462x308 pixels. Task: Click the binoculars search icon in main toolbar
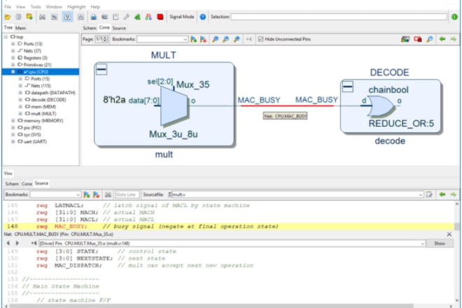click(x=42, y=17)
